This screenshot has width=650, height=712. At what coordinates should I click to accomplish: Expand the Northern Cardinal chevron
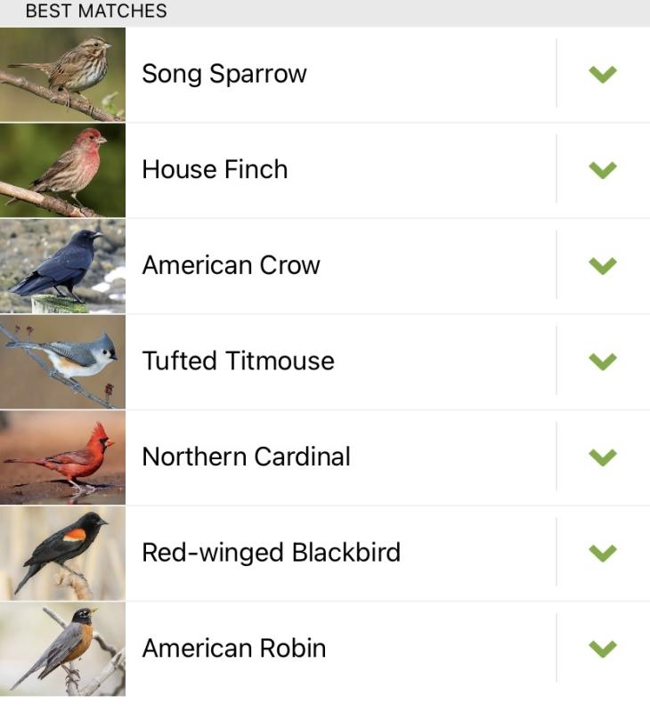(603, 457)
